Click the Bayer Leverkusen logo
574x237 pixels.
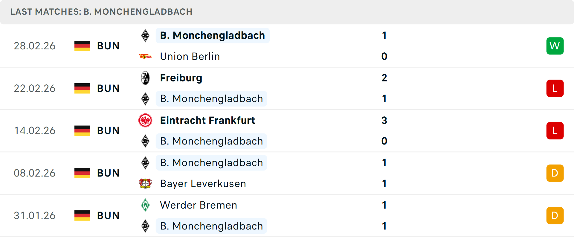tap(145, 183)
